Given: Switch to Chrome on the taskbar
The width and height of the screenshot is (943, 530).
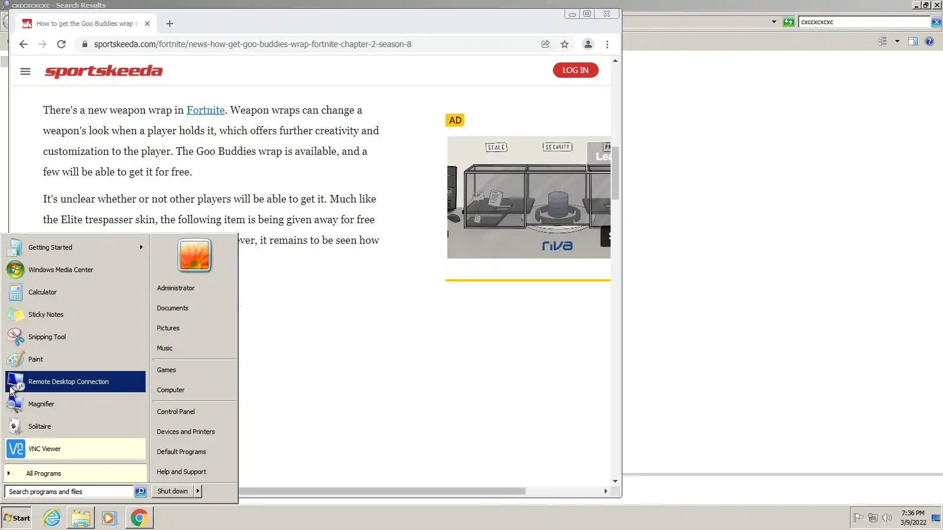Looking at the screenshot, I should pos(139,518).
